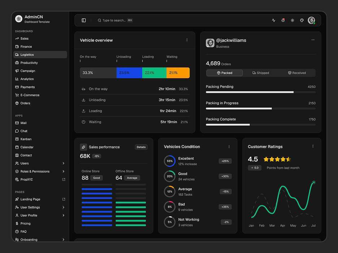Open the activity pulse icon
This screenshot has width=338, height=253.
pyautogui.click(x=274, y=20)
